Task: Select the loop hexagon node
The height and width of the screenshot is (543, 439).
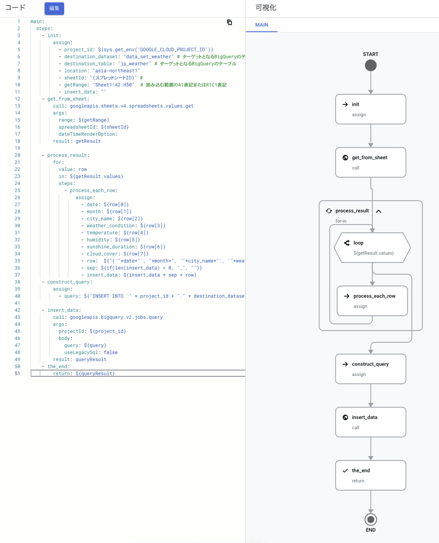Action: point(372,248)
